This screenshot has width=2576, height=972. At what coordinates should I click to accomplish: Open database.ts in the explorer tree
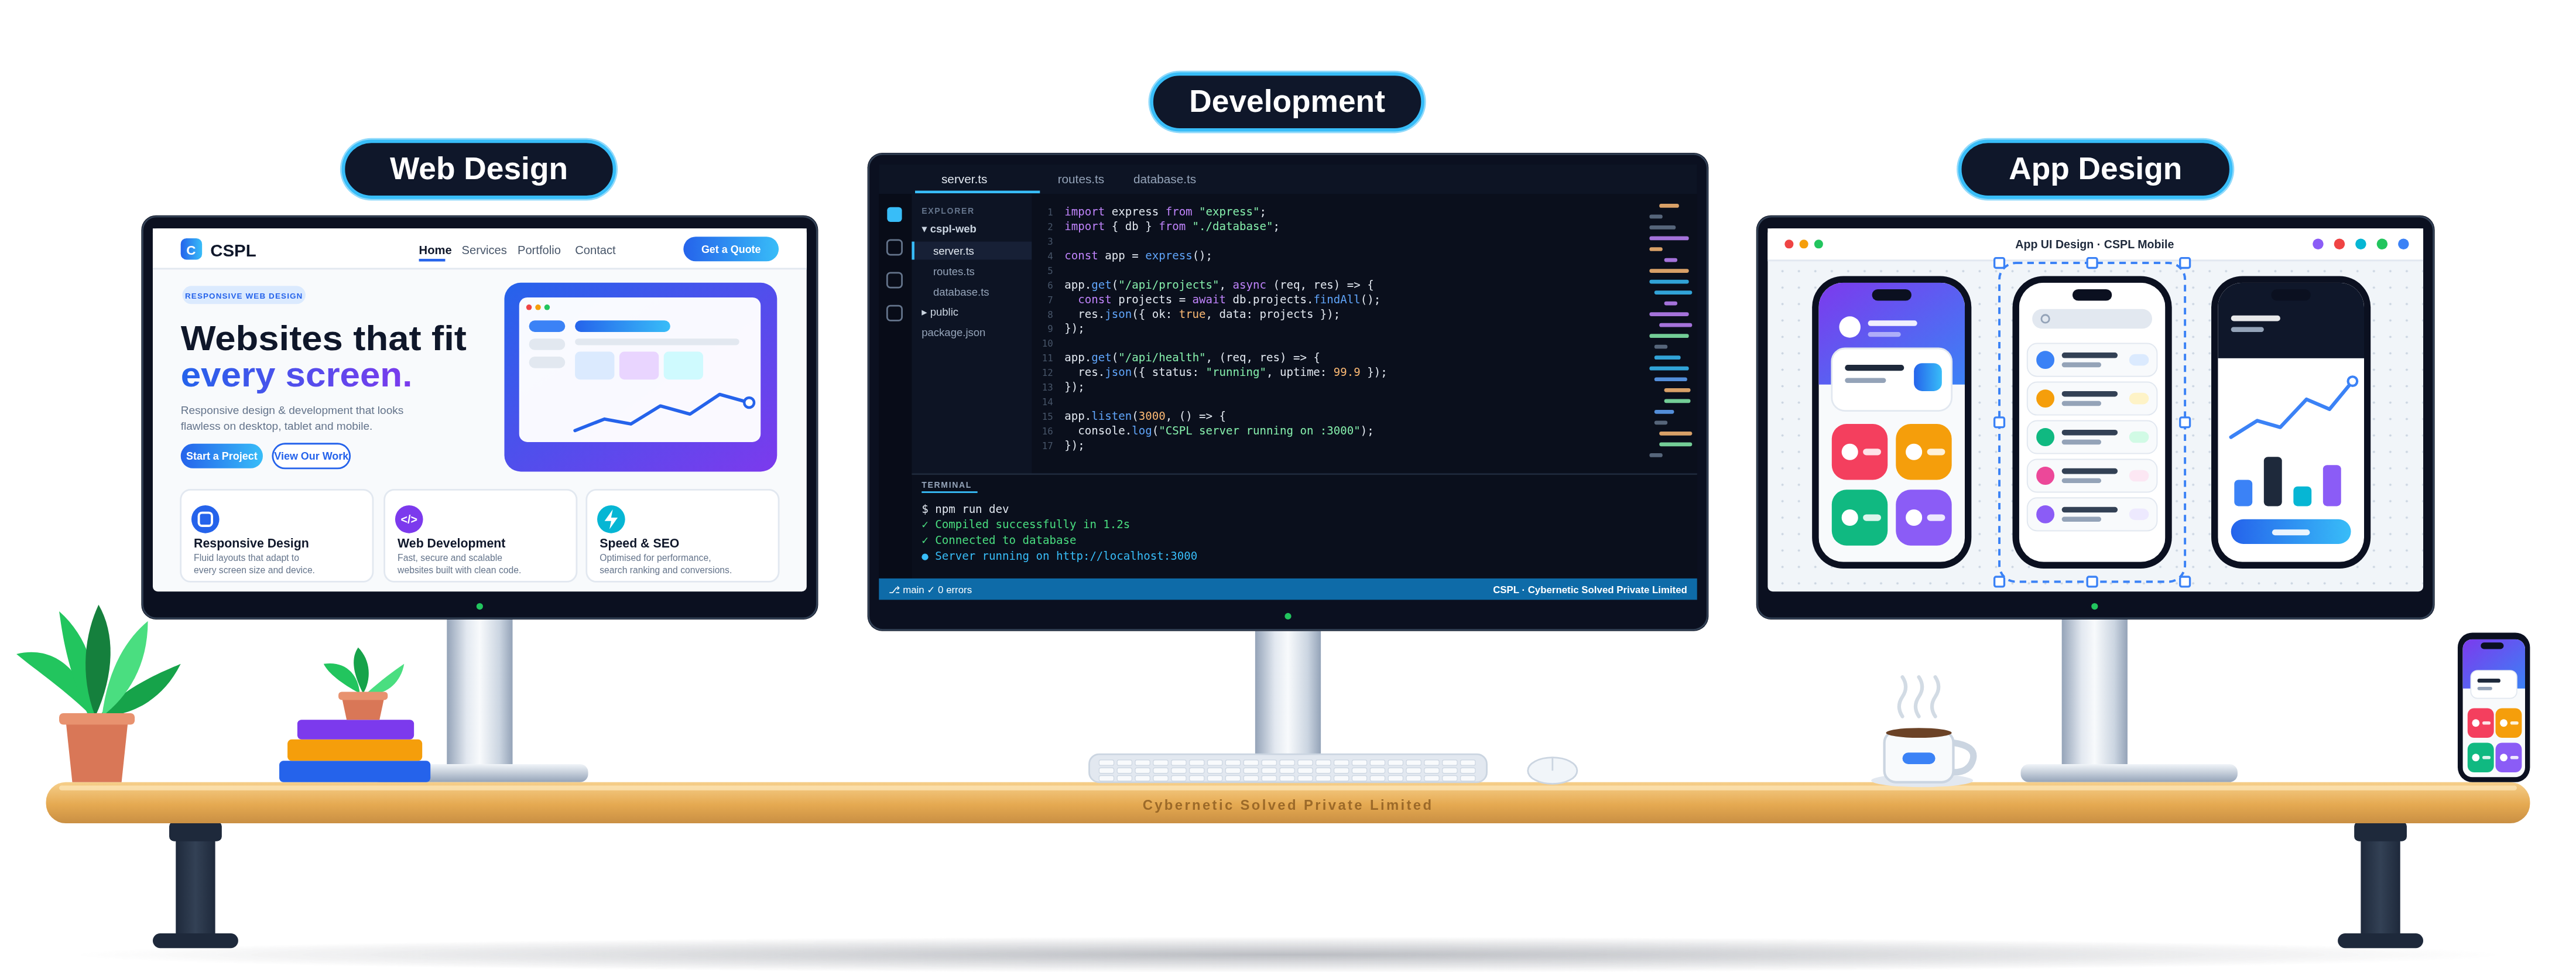[x=960, y=292]
